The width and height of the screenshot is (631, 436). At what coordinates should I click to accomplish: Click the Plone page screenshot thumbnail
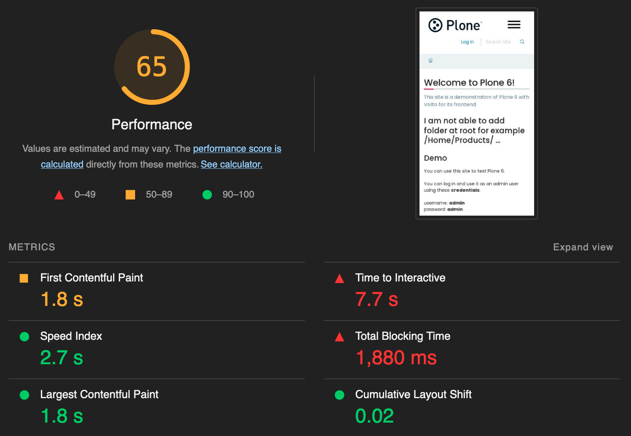tap(476, 114)
